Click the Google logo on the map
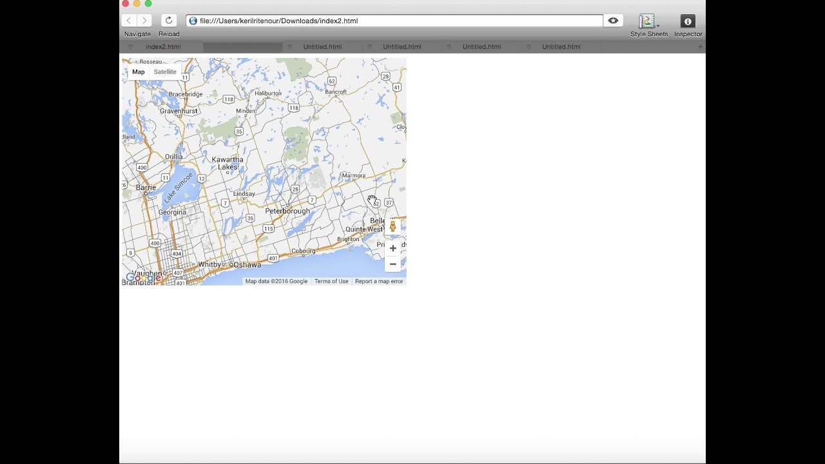825x464 pixels. (143, 278)
